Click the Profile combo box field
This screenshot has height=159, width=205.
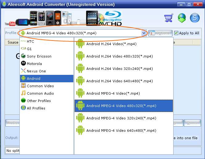pyautogui.click(x=83, y=33)
